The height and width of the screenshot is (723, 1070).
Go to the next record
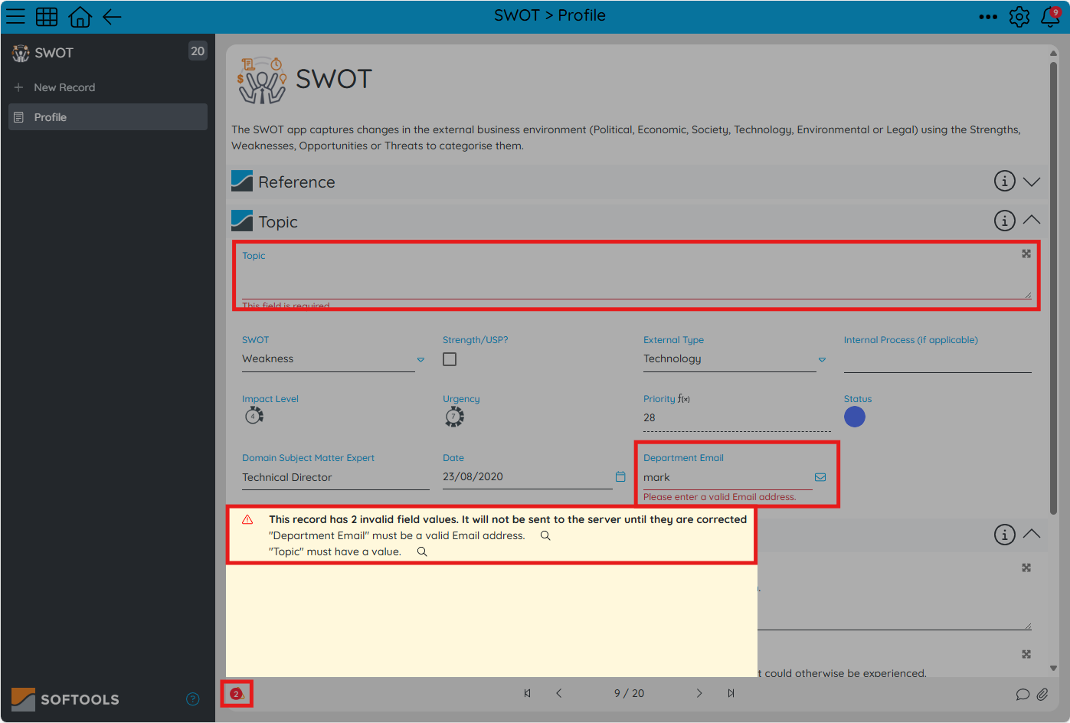[699, 693]
